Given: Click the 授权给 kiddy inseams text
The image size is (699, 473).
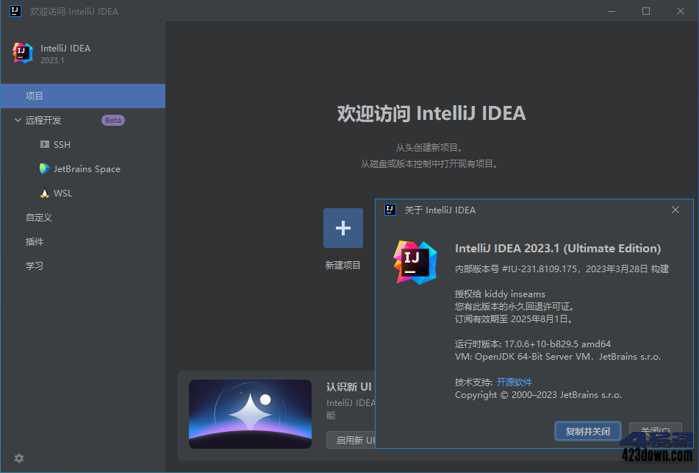Looking at the screenshot, I should point(500,294).
